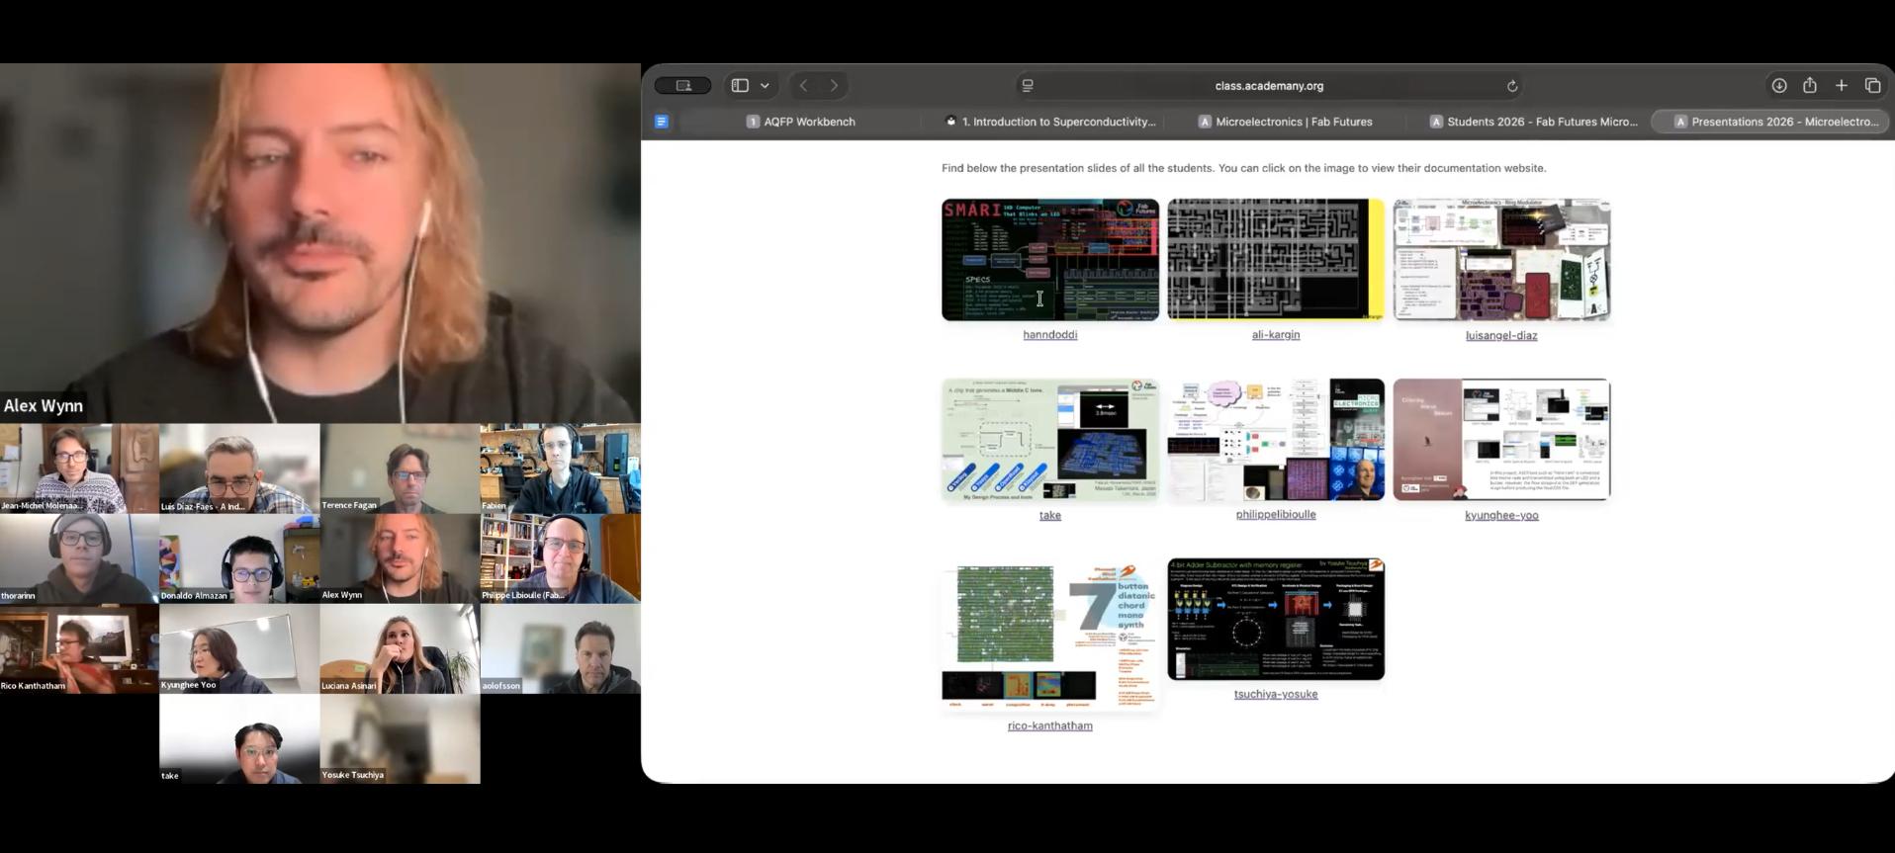
Task: Open the hanndoddi link
Action: [1049, 335]
